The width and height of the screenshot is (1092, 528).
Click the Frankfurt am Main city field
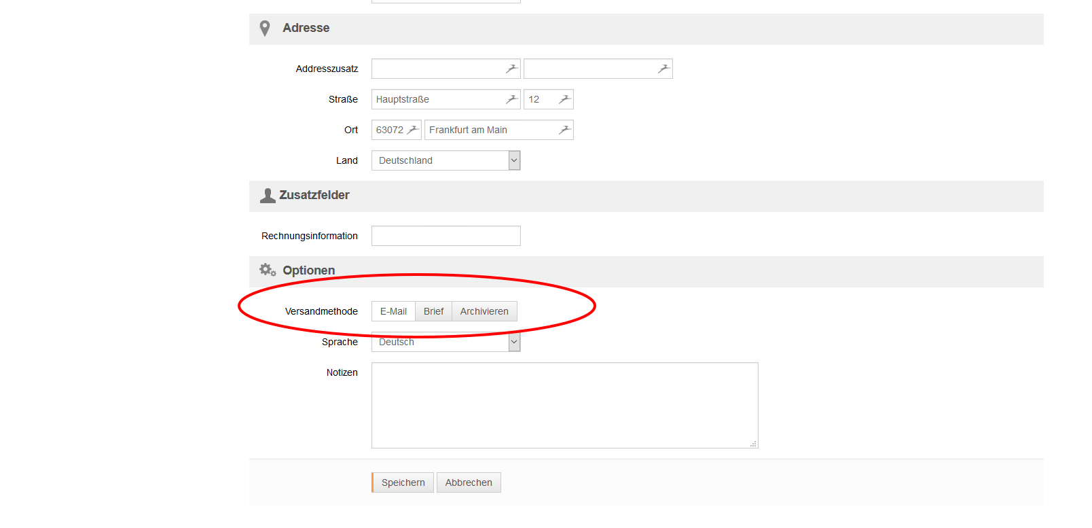(498, 130)
